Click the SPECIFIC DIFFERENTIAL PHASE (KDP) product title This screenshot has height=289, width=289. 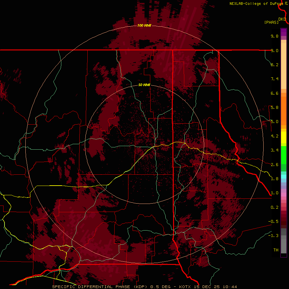coord(100,287)
